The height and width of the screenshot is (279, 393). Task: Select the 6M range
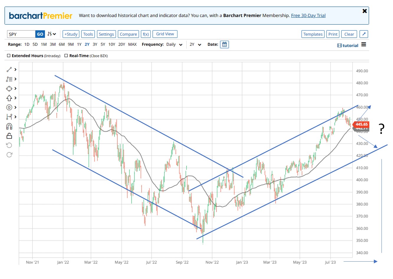62,45
